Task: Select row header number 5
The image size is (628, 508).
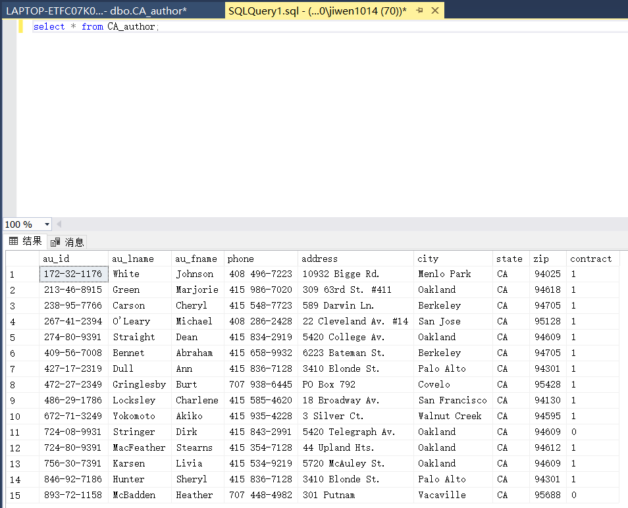Action: [22, 337]
